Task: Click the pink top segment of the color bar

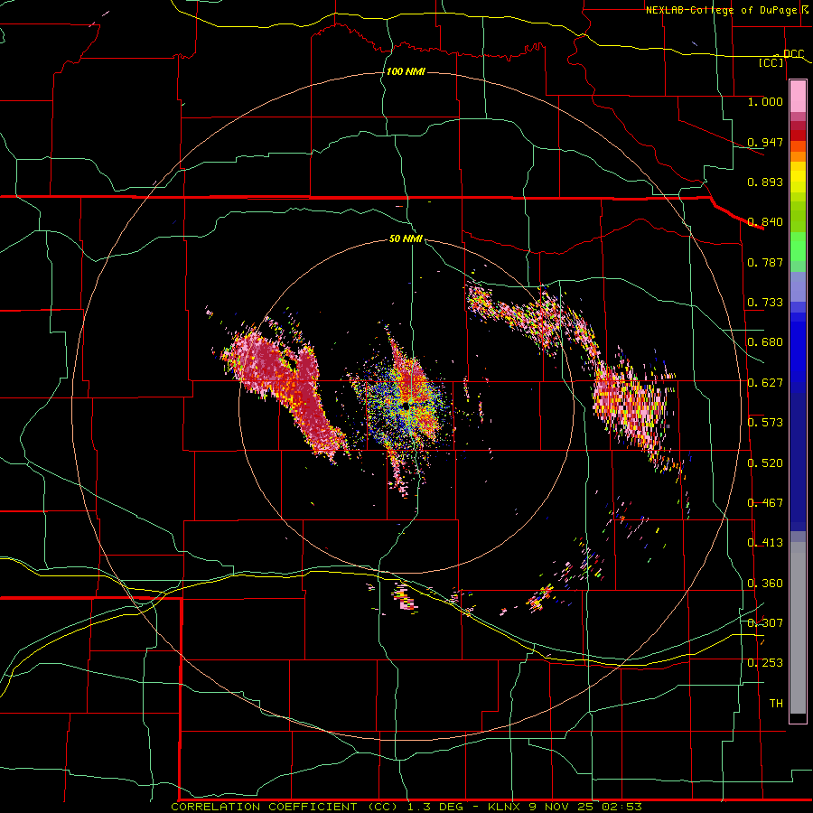Action: (798, 96)
